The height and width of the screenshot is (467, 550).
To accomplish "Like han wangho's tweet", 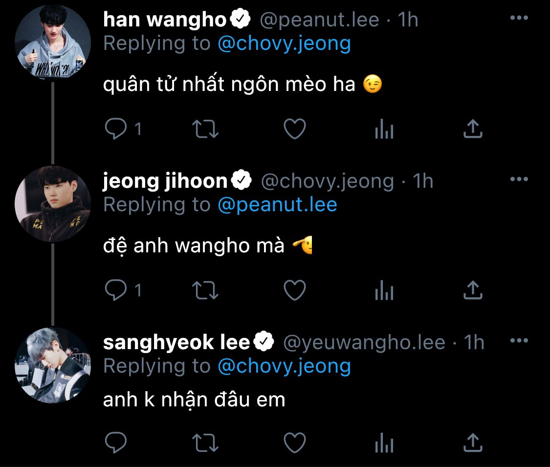I will point(295,129).
